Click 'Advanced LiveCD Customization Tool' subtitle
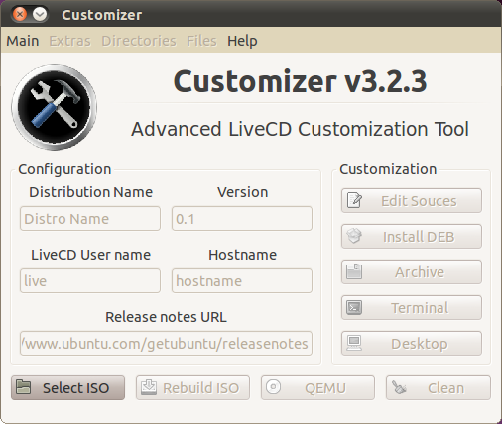This screenshot has height=424, width=502. (300, 129)
